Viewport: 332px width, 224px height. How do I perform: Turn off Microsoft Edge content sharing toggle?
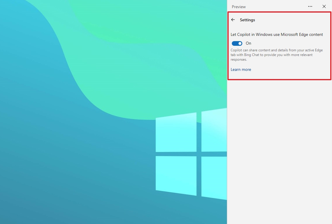click(x=237, y=43)
